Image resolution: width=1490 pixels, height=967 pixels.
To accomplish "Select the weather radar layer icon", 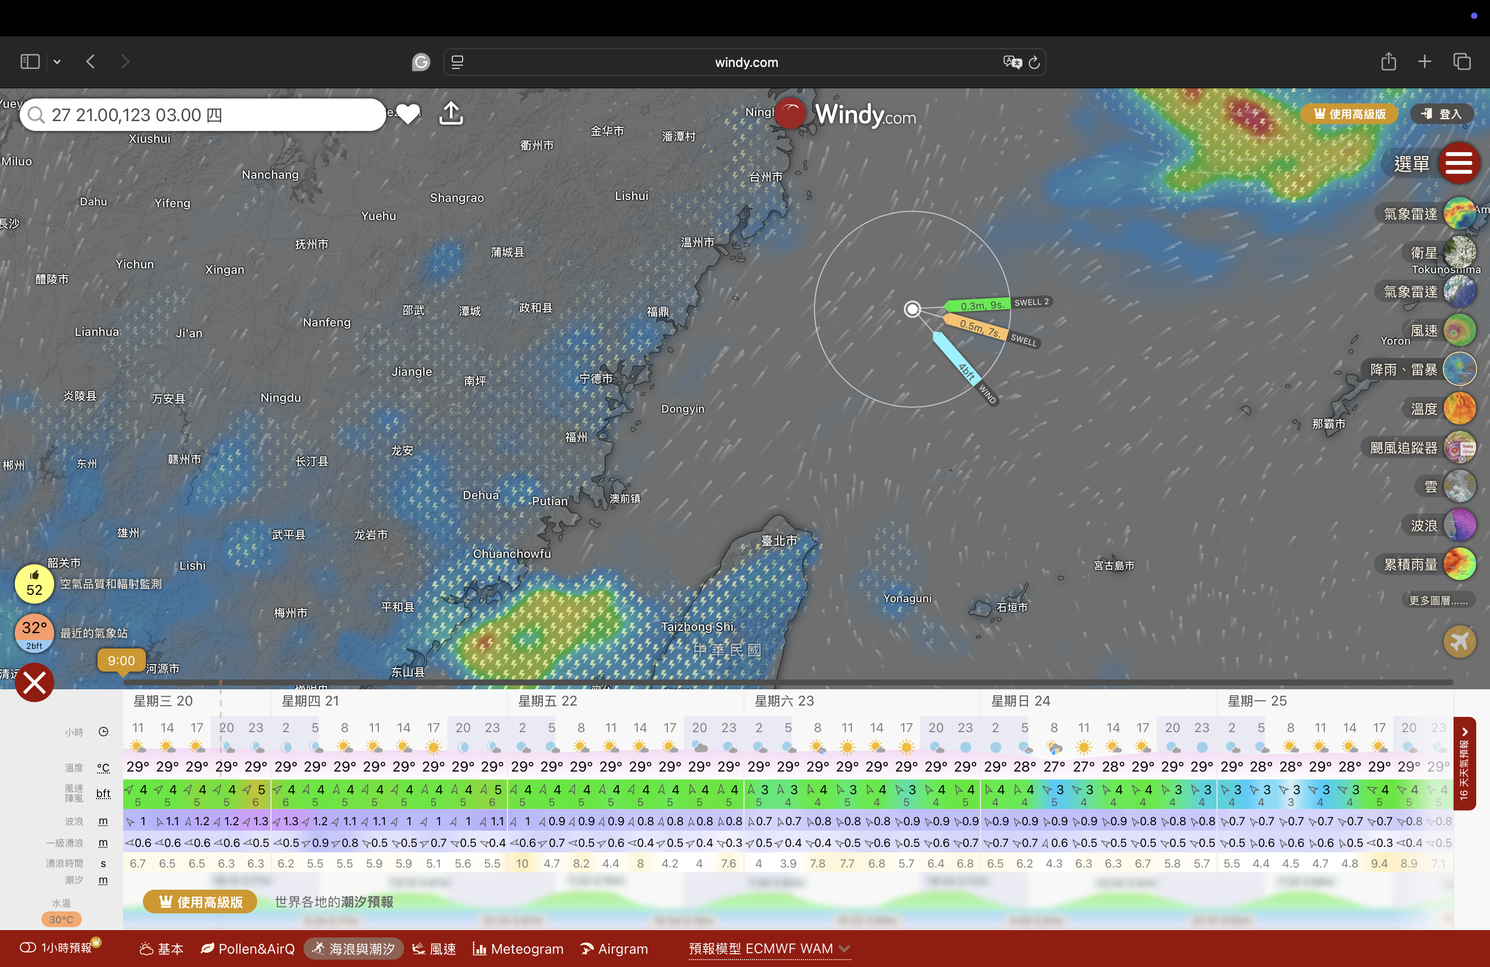I will (1459, 214).
